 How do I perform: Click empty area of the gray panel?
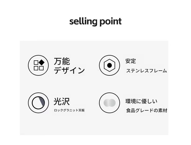(x=94, y=124)
